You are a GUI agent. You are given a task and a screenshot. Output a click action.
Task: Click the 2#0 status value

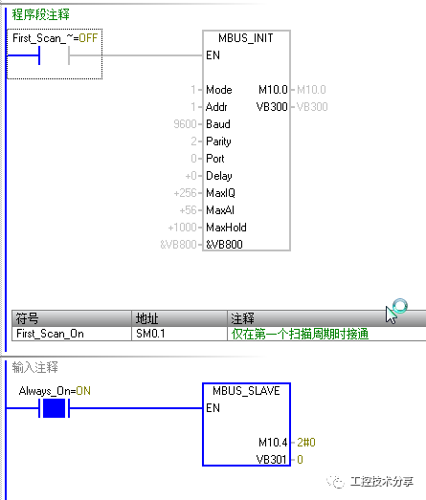click(306, 443)
